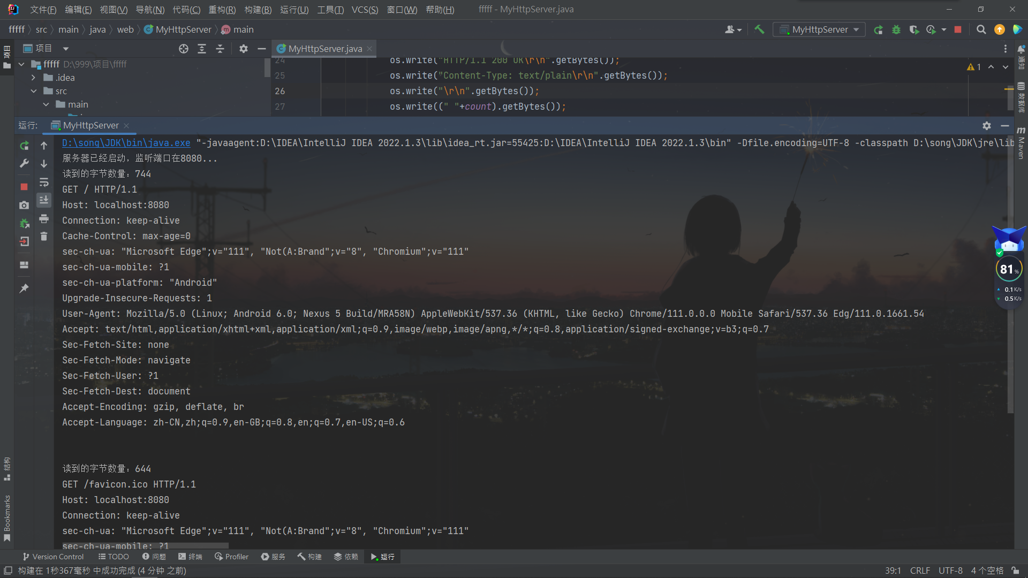Open Search Everywhere magnifier icon

click(x=981, y=29)
